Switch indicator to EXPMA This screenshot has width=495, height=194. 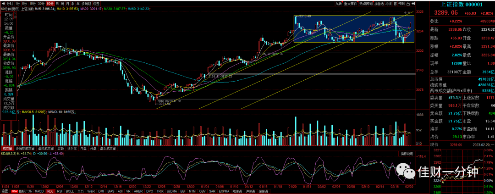[224, 191]
